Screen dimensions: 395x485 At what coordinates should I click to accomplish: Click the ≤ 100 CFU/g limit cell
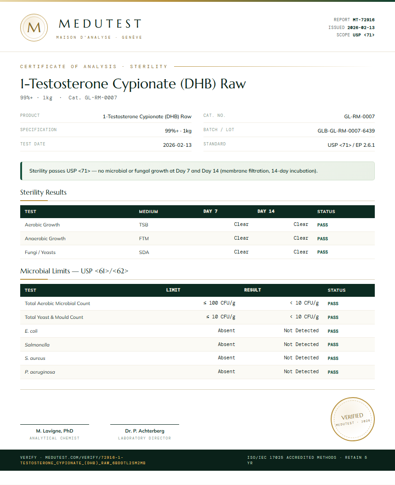click(219, 303)
